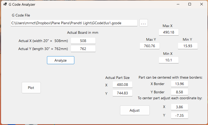Click the browse '...' file button
Image resolution: width=208 pixels, height=125 pixels.
point(144,23)
